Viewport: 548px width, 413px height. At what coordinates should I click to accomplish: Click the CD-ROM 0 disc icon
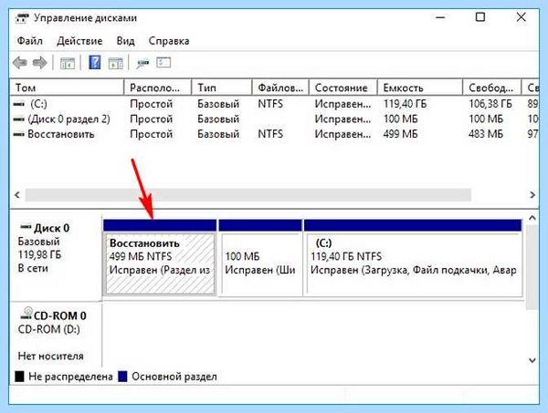click(26, 314)
